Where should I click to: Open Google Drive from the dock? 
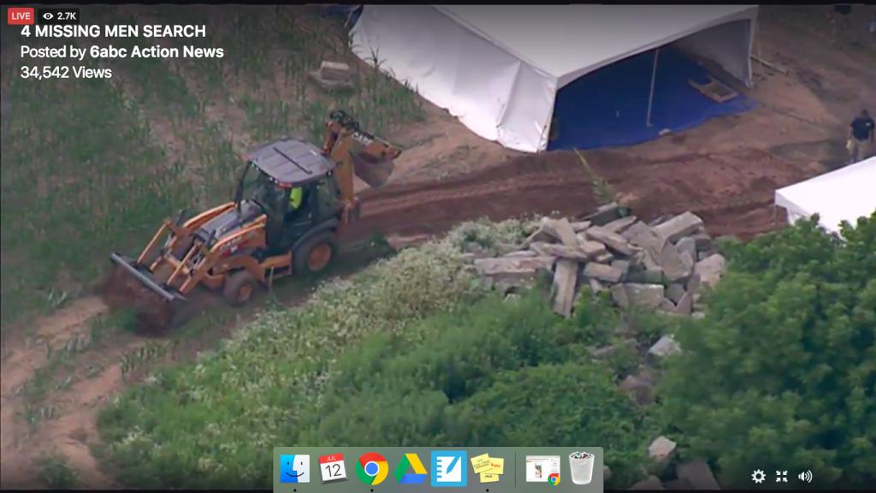pos(411,468)
